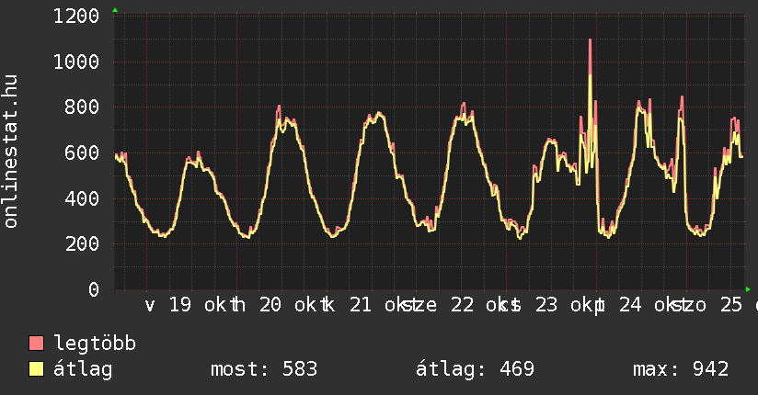Click the green arrow at x-axis right end

[748, 288]
